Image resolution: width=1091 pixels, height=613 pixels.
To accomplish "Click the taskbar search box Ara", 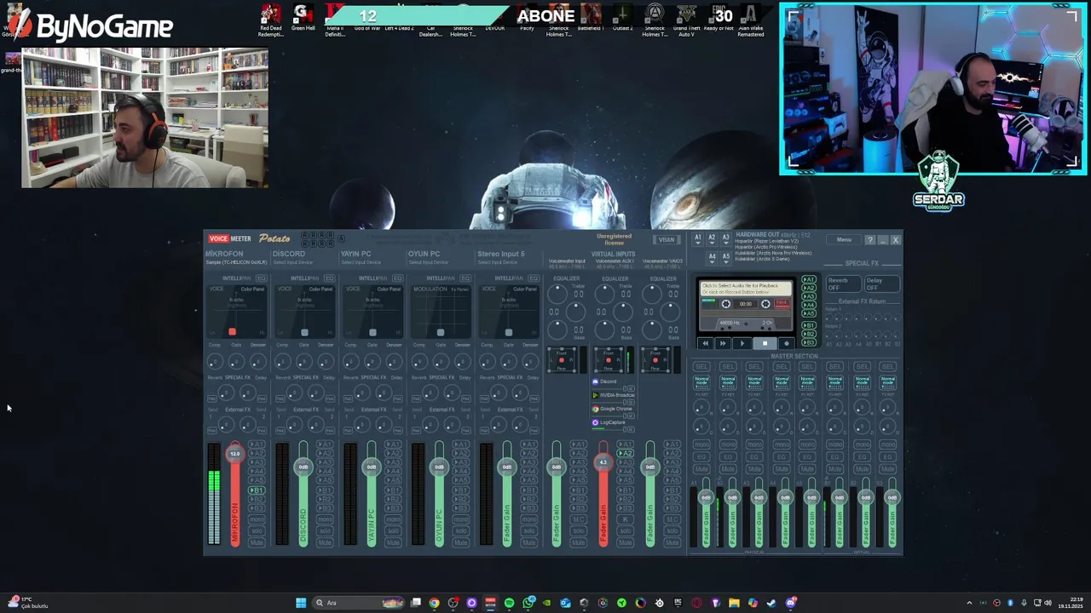I will (358, 603).
